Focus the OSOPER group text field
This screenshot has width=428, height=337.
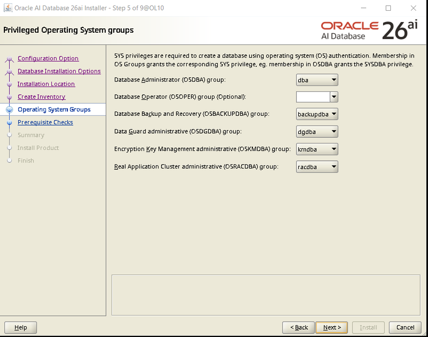pos(313,97)
